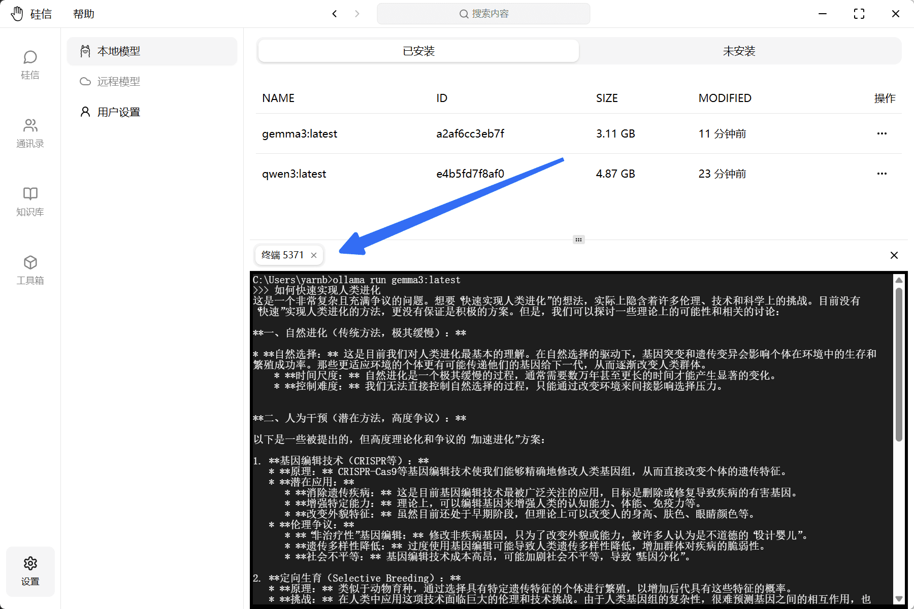914x609 pixels.
Task: Click gemma3:latest model name
Action: click(300, 134)
